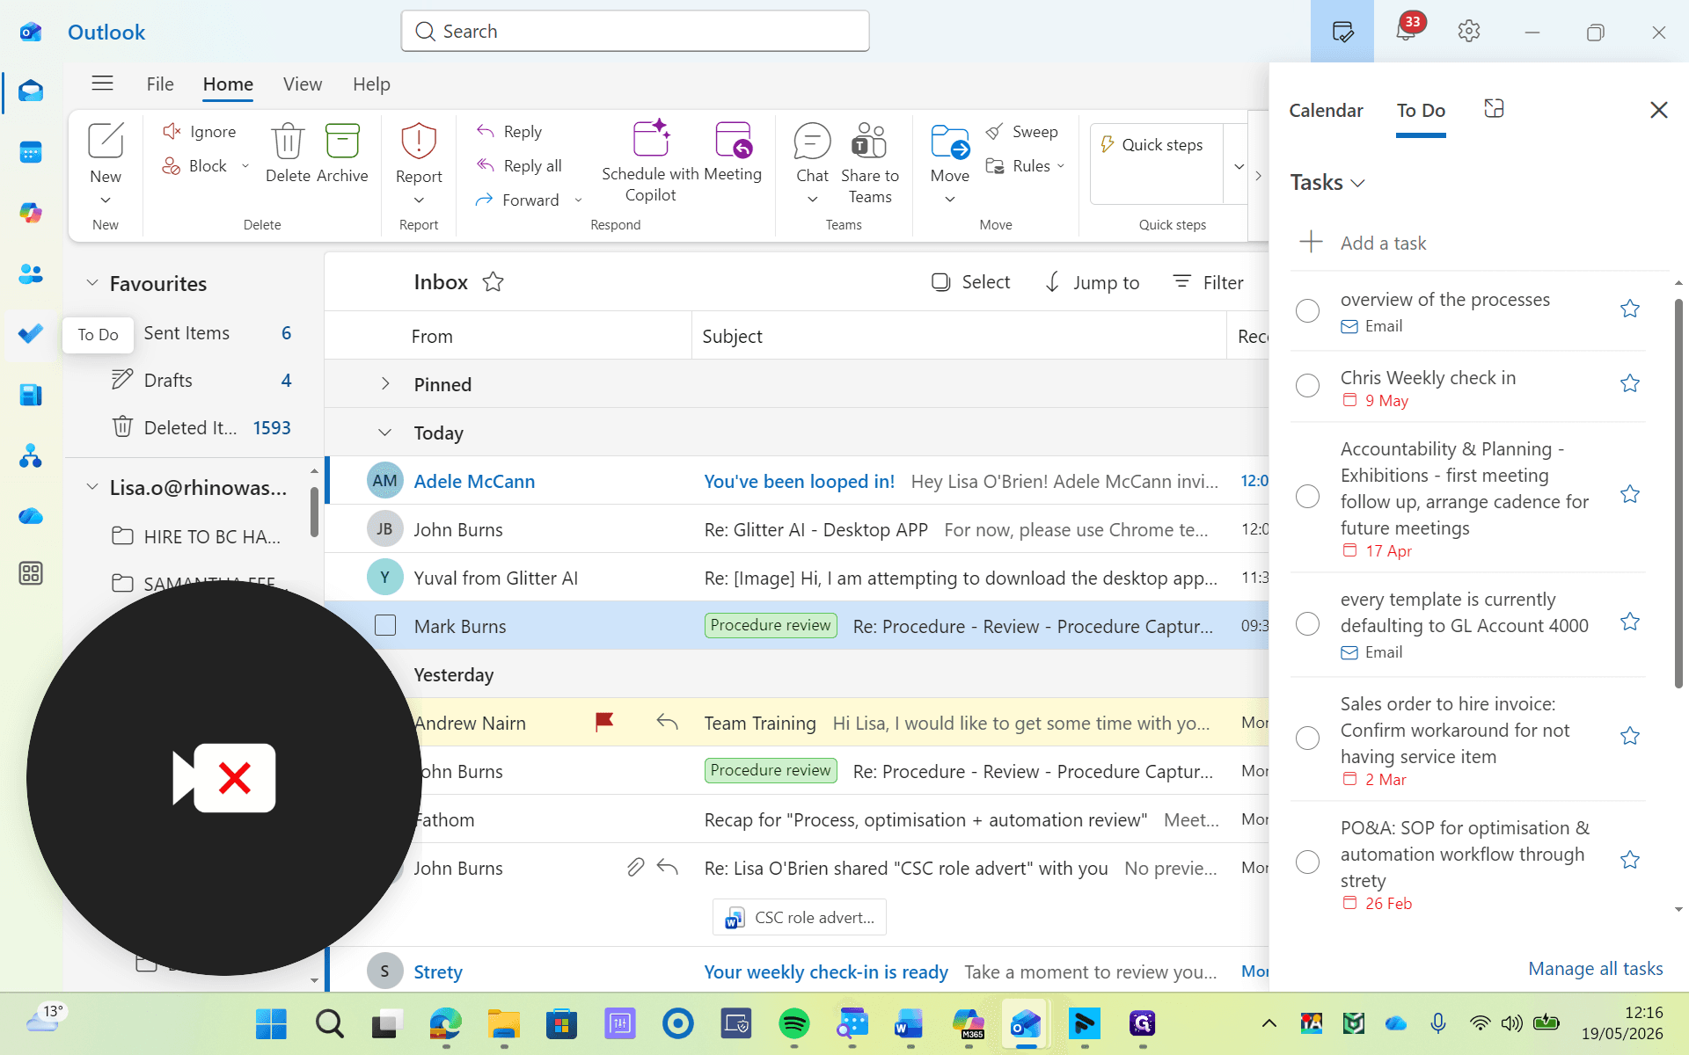Star the 'Sales order to hire invoice' task
This screenshot has width=1689, height=1055.
1630,736
